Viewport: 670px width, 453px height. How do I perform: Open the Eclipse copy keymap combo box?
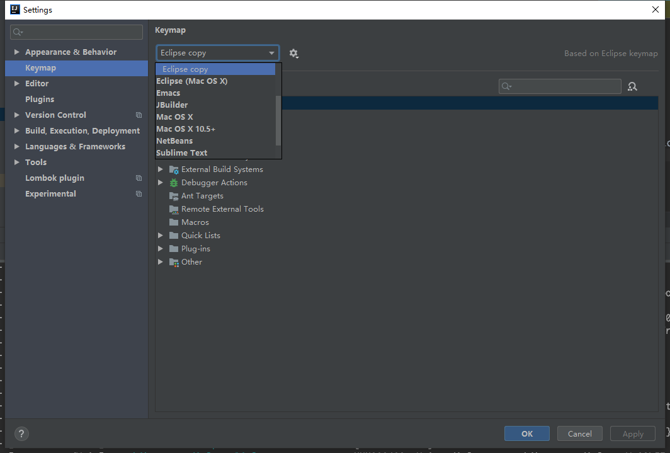click(217, 53)
